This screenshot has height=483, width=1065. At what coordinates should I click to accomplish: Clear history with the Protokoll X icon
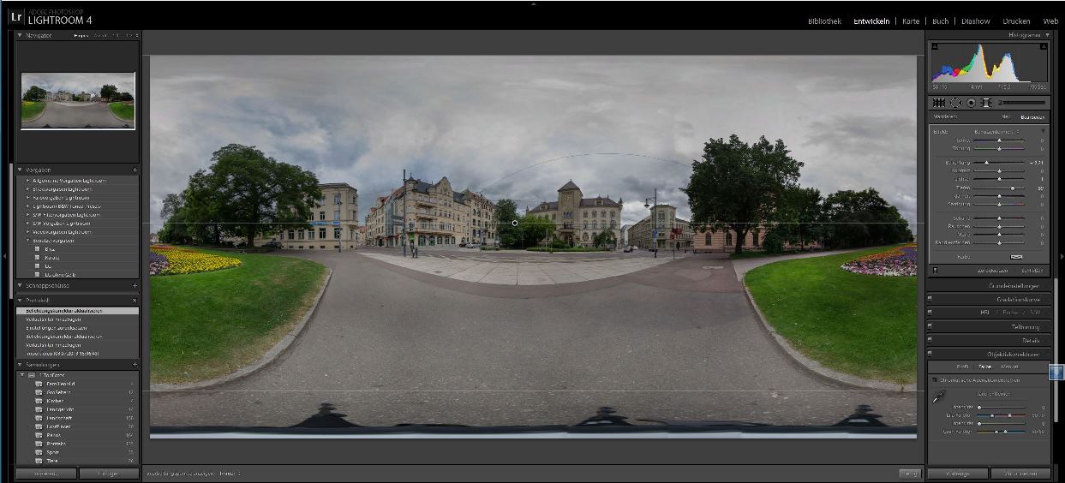coord(135,301)
